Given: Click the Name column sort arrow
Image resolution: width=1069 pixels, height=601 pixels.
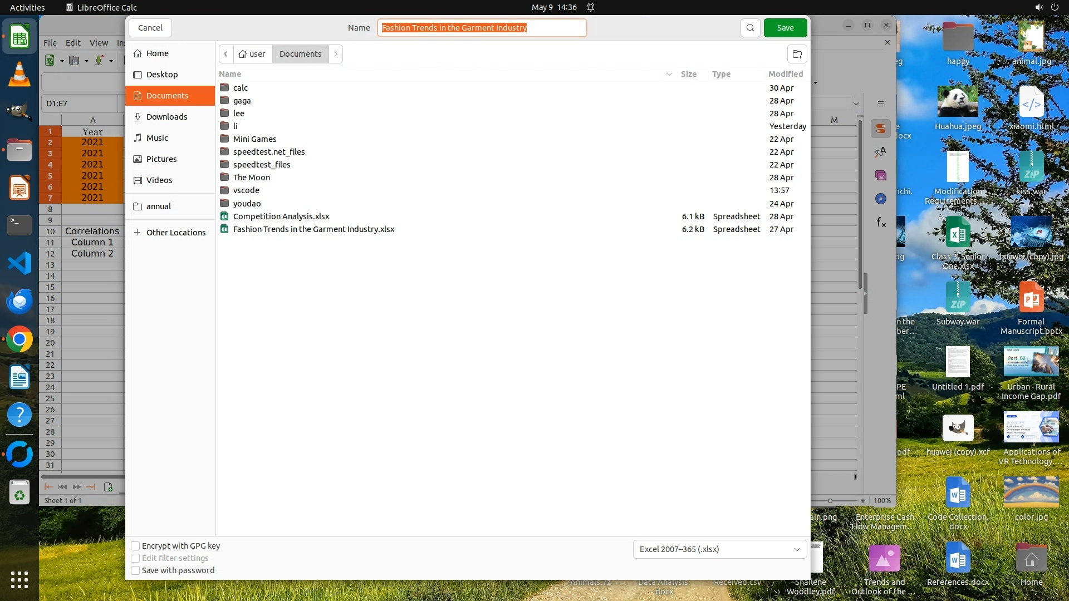Looking at the screenshot, I should tap(669, 74).
